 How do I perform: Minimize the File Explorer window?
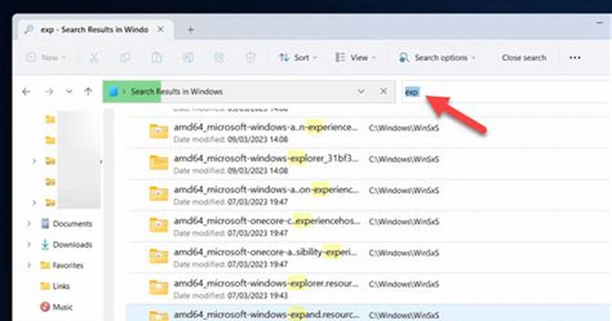click(600, 23)
